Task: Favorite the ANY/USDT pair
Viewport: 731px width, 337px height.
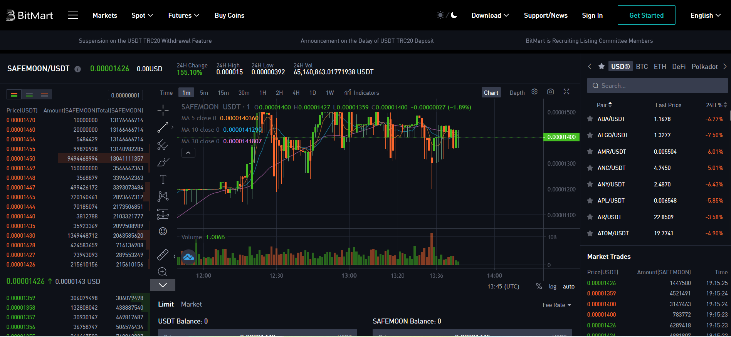Action: click(x=590, y=184)
